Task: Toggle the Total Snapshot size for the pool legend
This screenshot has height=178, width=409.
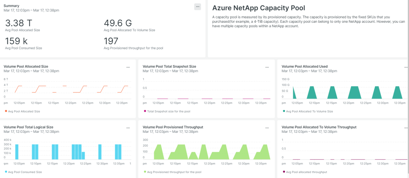Action: tap(167, 111)
